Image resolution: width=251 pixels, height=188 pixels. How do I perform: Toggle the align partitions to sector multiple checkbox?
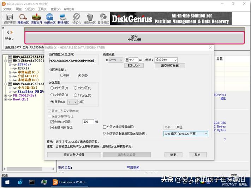point(105,134)
